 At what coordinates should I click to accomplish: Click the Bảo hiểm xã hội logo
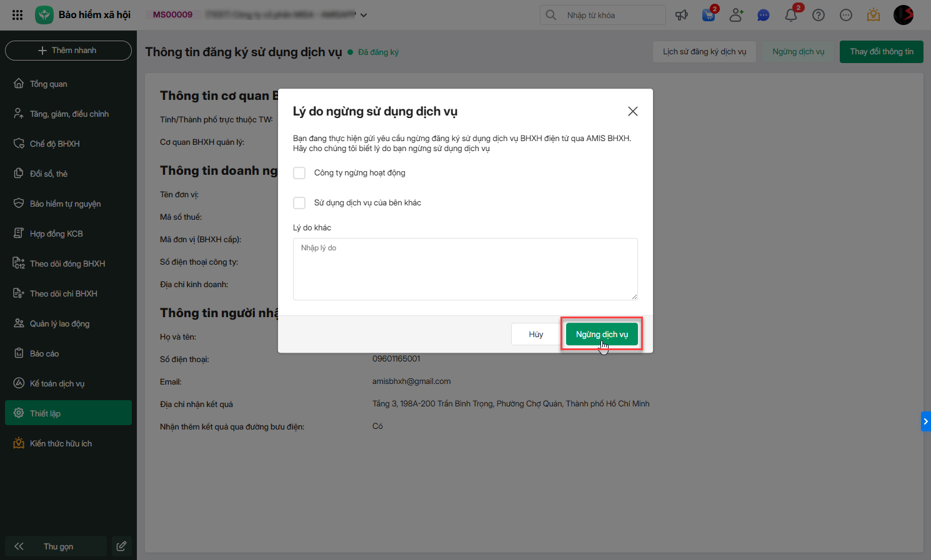44,15
